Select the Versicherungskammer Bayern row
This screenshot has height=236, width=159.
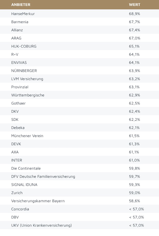coord(38,201)
